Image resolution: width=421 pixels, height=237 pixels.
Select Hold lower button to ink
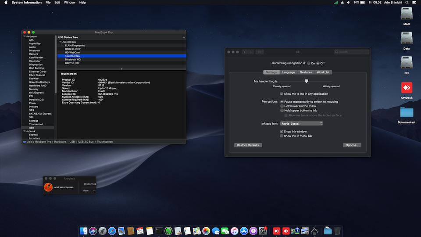[x=282, y=106]
